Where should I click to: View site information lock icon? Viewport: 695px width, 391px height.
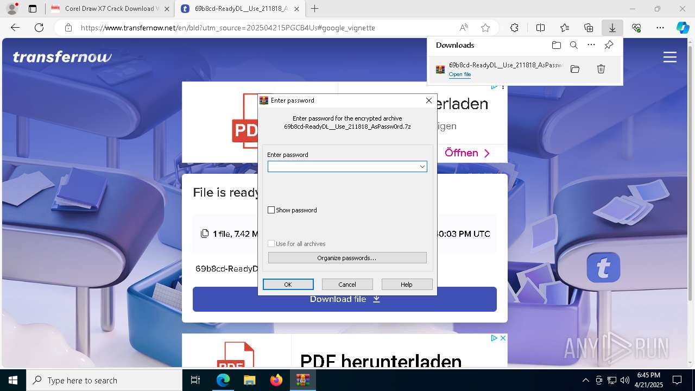tap(68, 28)
